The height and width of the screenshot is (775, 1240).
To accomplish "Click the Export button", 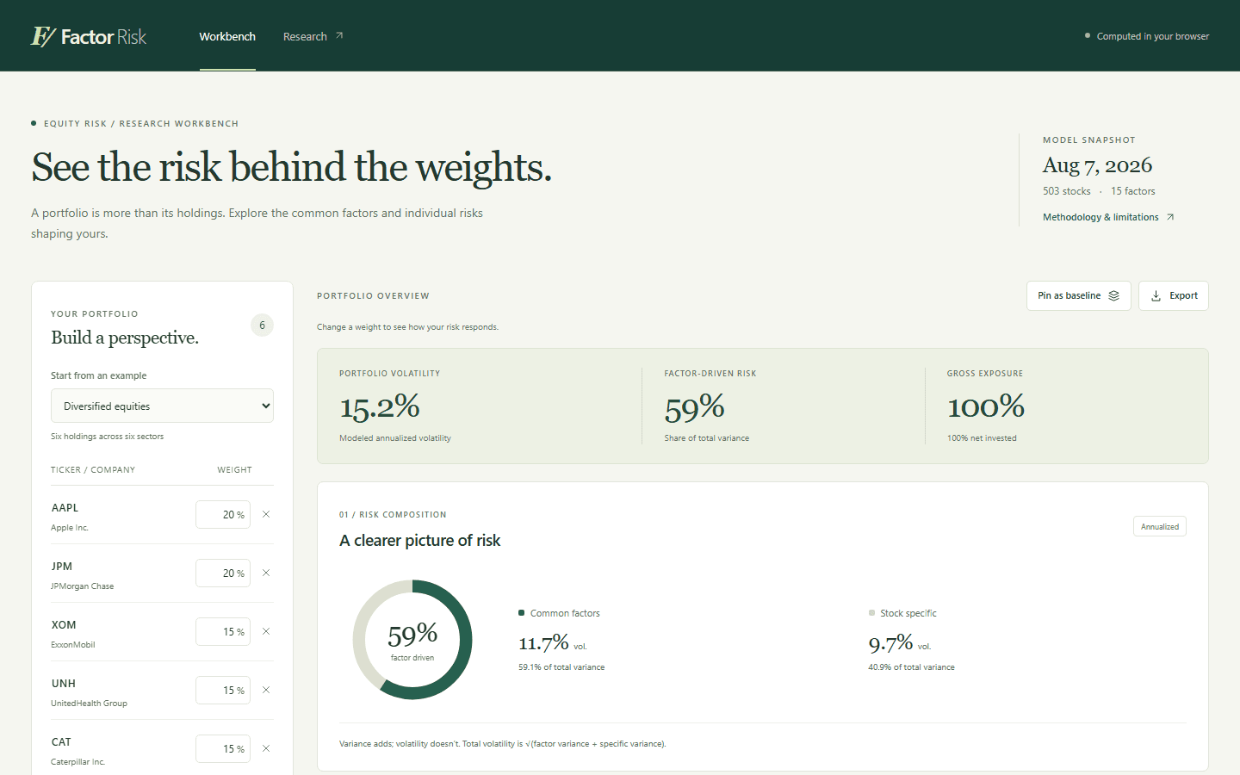I will (1173, 295).
